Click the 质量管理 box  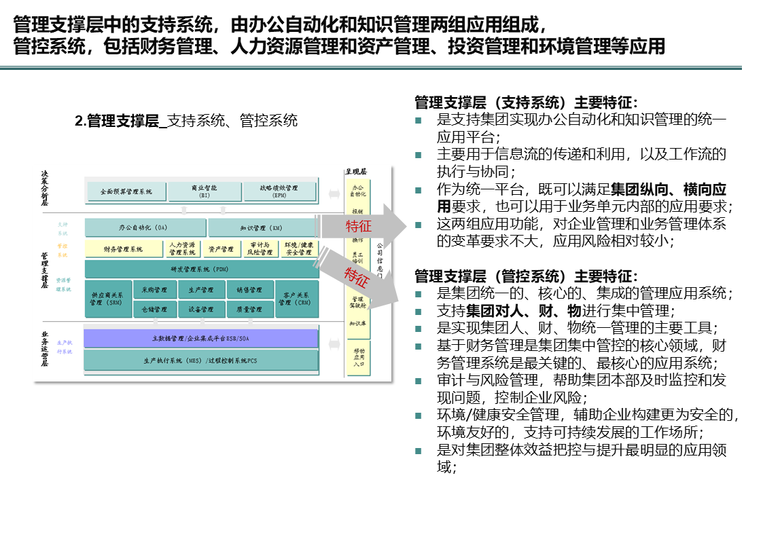[249, 309]
